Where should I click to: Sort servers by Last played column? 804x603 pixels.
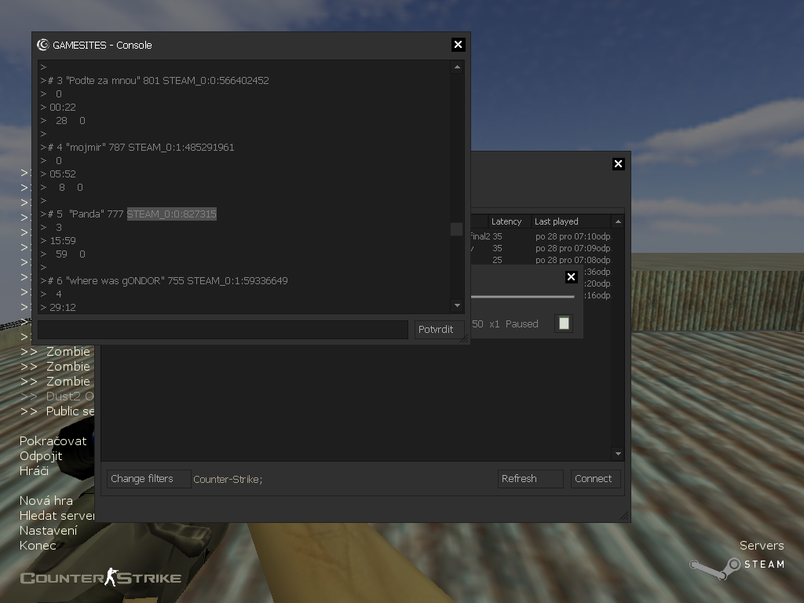(556, 221)
